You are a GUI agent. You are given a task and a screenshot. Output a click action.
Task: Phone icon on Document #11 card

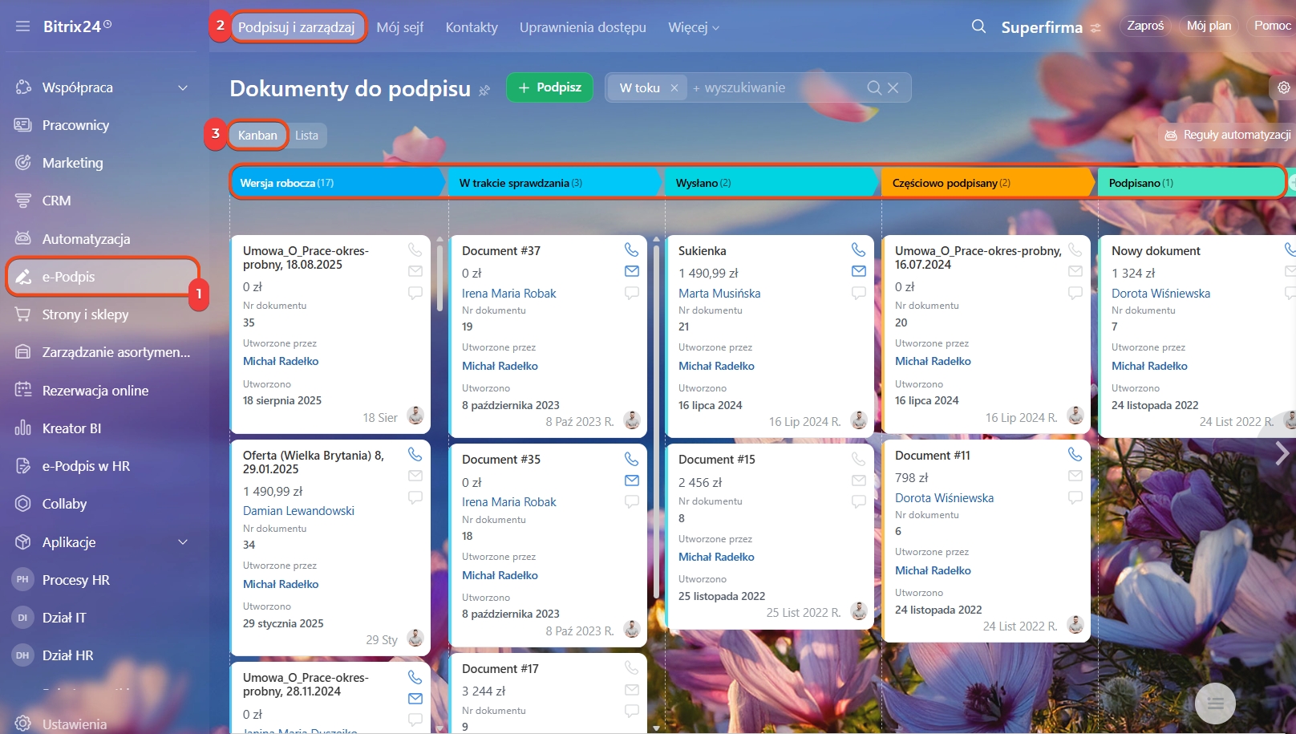[1075, 454]
